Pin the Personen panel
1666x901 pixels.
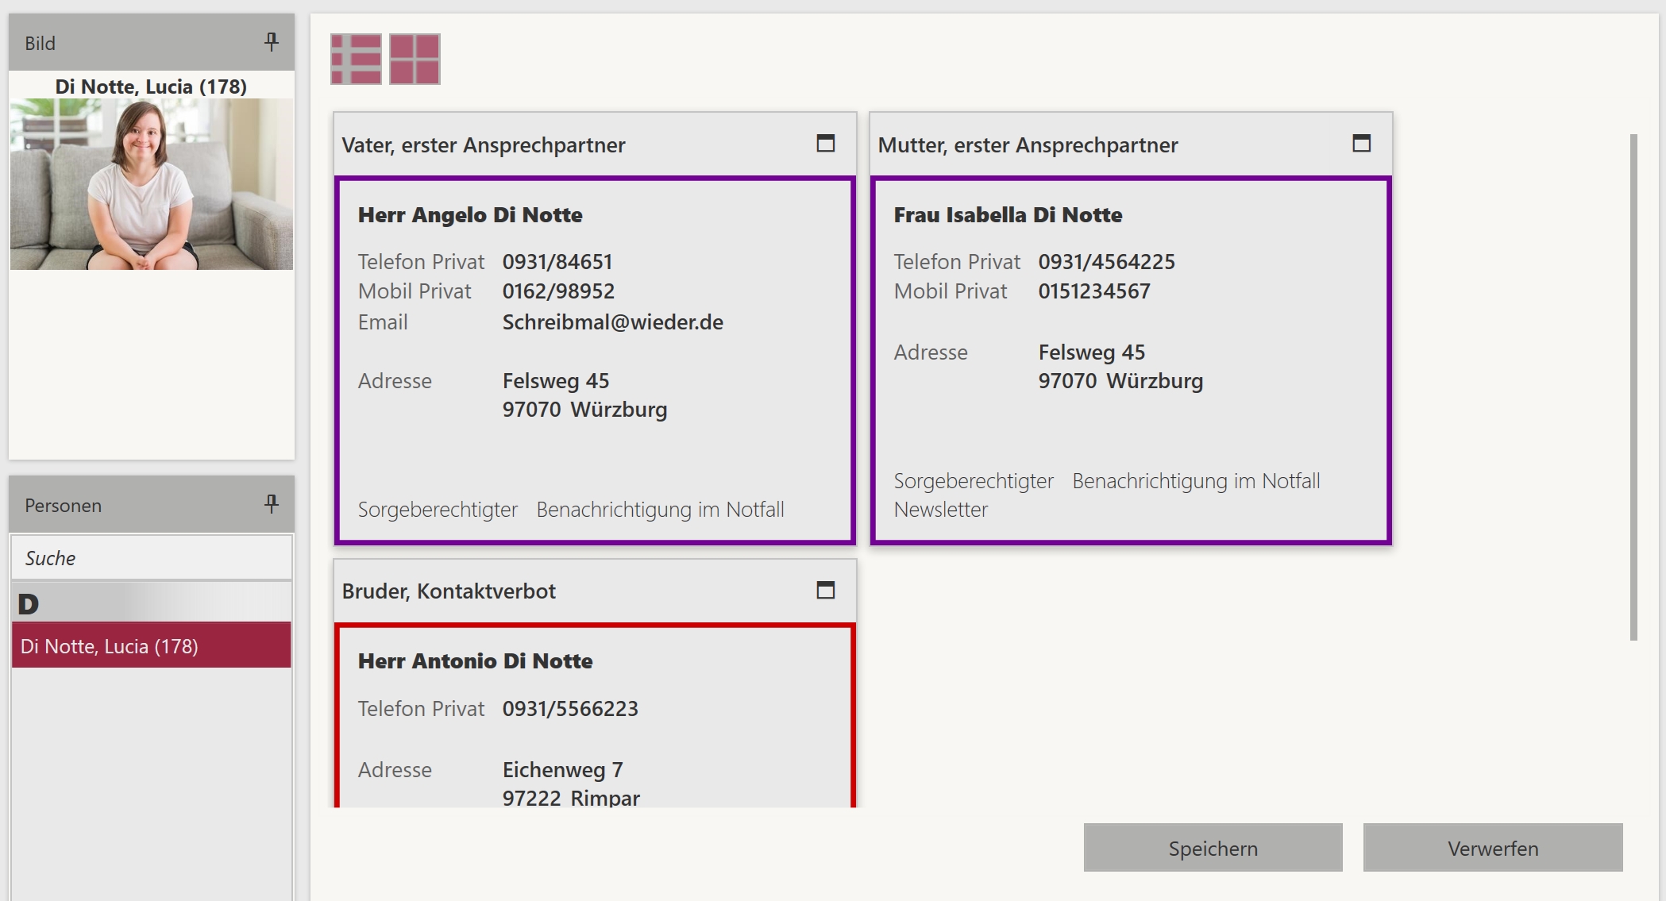[272, 504]
